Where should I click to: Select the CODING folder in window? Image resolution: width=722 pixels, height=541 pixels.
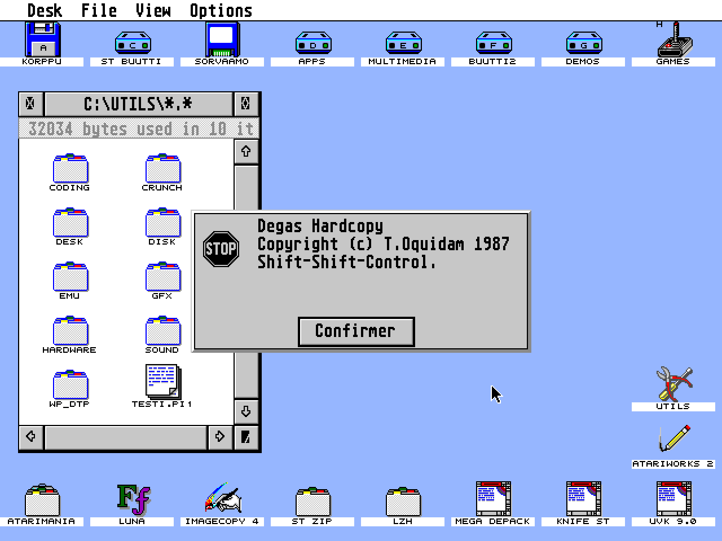(x=69, y=168)
